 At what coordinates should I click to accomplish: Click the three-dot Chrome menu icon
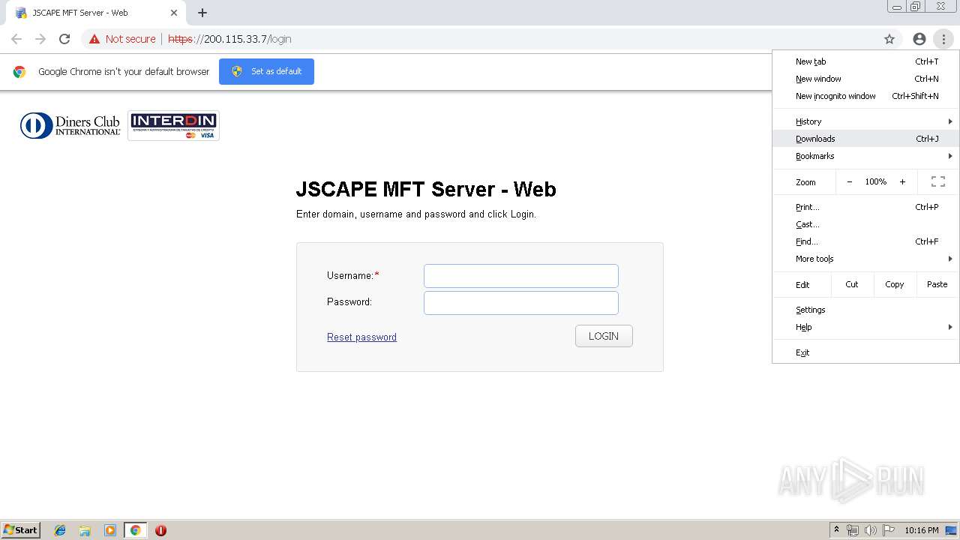pyautogui.click(x=943, y=39)
